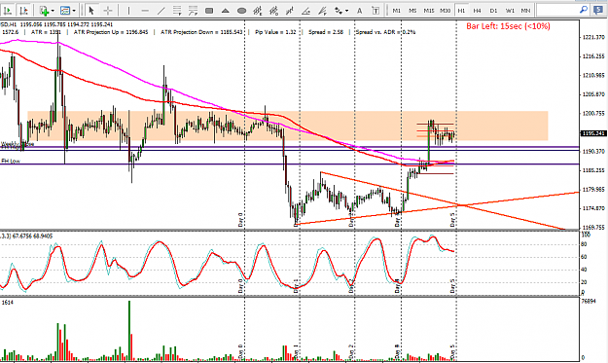608x363 pixels.
Task: Switch chart to M5 timeframe
Action: coord(412,11)
